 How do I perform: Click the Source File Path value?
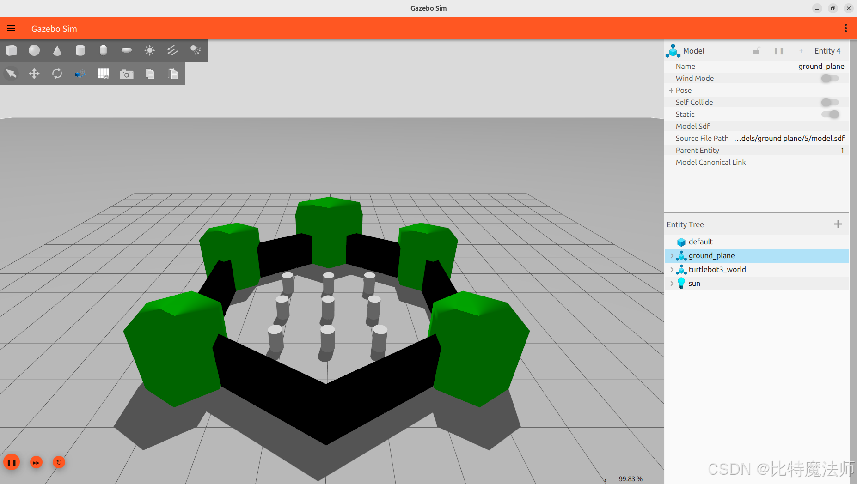789,139
